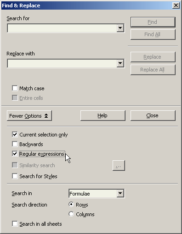The height and width of the screenshot is (234, 182).
Task: Collapse dialog with Fewer Options button
Action: [29, 116]
